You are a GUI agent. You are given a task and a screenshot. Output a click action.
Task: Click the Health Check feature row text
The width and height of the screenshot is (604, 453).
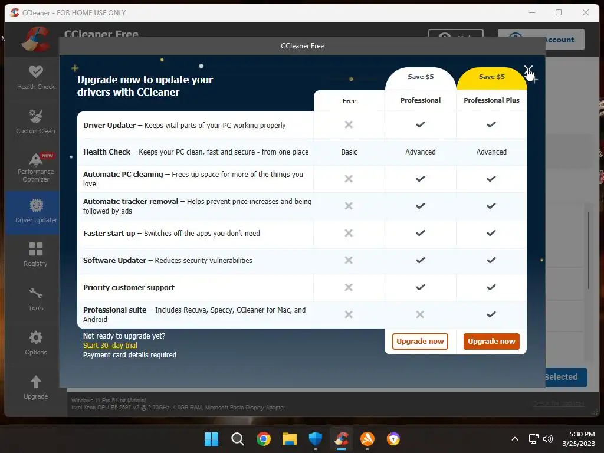196,152
